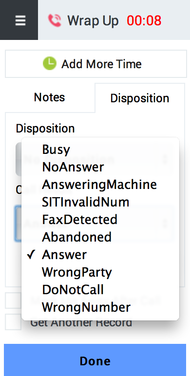Toggle the checkbox above Get Another Record

tap(13, 300)
